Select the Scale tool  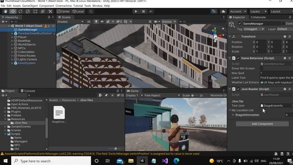pyautogui.click(x=28, y=11)
